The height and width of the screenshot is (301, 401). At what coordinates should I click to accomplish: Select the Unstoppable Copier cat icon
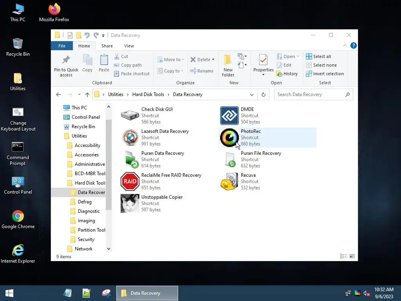tap(130, 203)
